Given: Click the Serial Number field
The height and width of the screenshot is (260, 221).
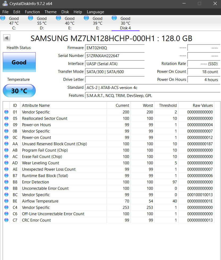Looking at the screenshot, I should coord(115,56).
